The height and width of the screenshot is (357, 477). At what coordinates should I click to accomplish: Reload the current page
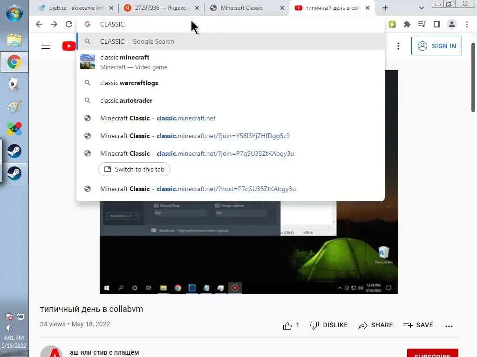[69, 24]
